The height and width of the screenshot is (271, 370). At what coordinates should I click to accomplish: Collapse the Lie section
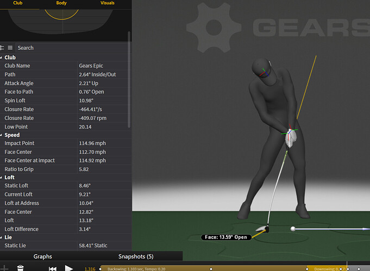(1, 237)
